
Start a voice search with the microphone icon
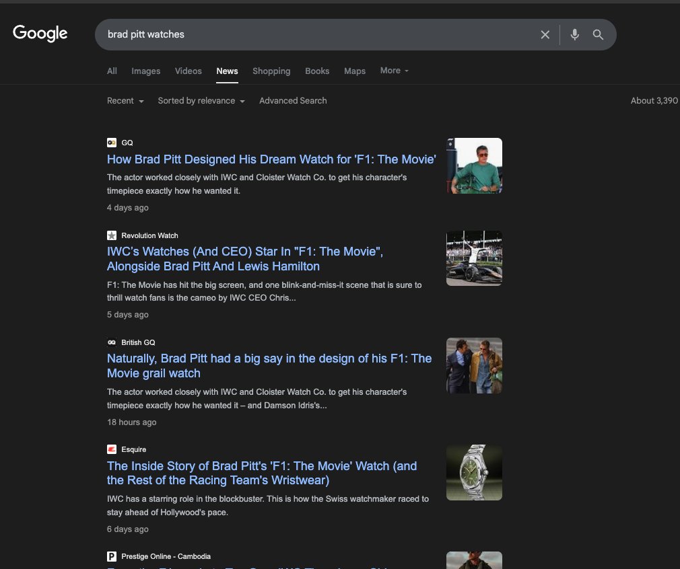point(574,35)
